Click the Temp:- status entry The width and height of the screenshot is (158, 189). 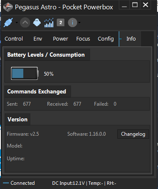(x=96, y=183)
